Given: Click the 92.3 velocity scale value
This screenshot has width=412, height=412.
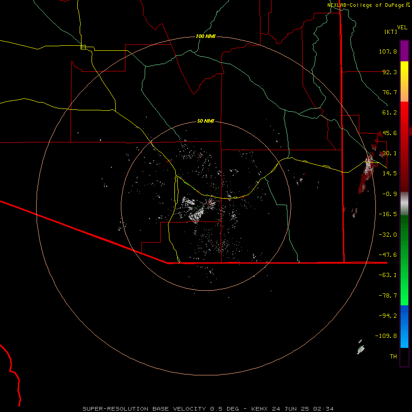Looking at the screenshot, I should point(390,72).
